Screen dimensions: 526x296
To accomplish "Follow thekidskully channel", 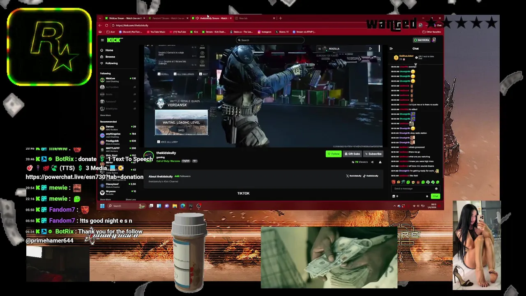I will 333,154.
